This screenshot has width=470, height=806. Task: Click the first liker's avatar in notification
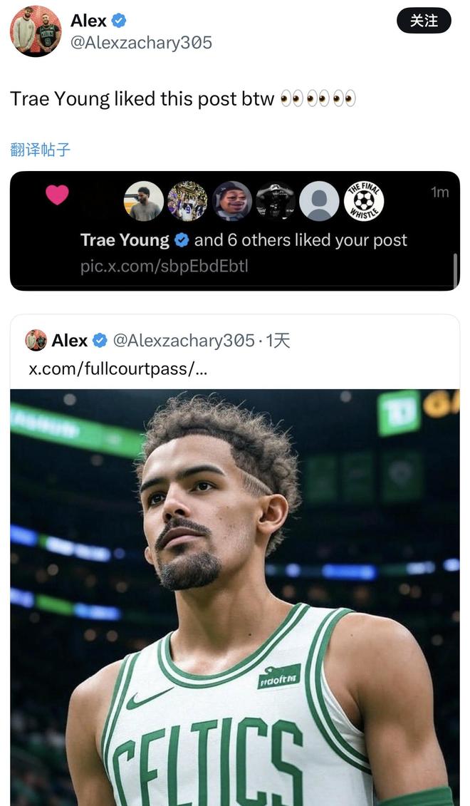144,201
